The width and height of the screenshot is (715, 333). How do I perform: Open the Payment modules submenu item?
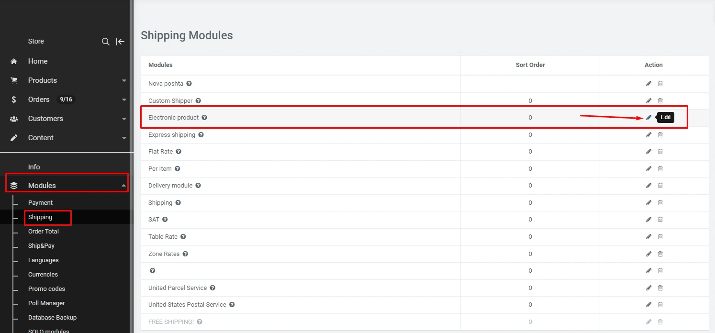[40, 203]
